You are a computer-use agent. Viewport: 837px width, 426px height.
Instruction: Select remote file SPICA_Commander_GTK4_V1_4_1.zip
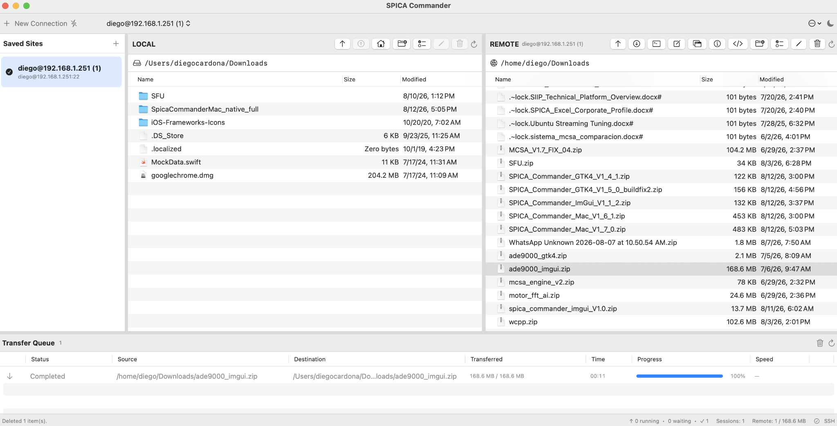pos(661,176)
